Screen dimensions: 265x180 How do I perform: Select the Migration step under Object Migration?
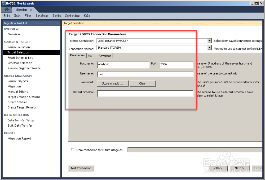14,86
